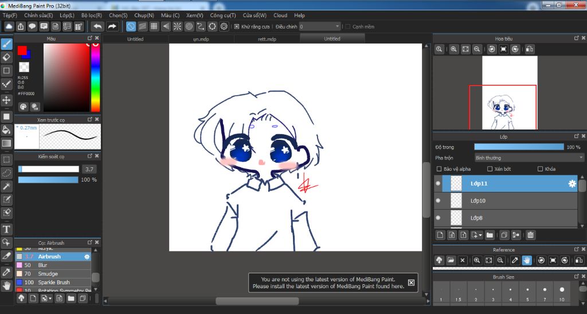Hide layer Lớp8
The image size is (587, 314).
[438, 218]
